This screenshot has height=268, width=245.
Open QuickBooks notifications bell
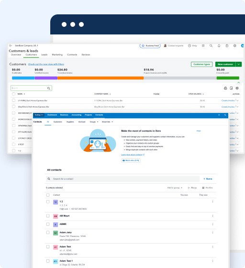click(219, 45)
